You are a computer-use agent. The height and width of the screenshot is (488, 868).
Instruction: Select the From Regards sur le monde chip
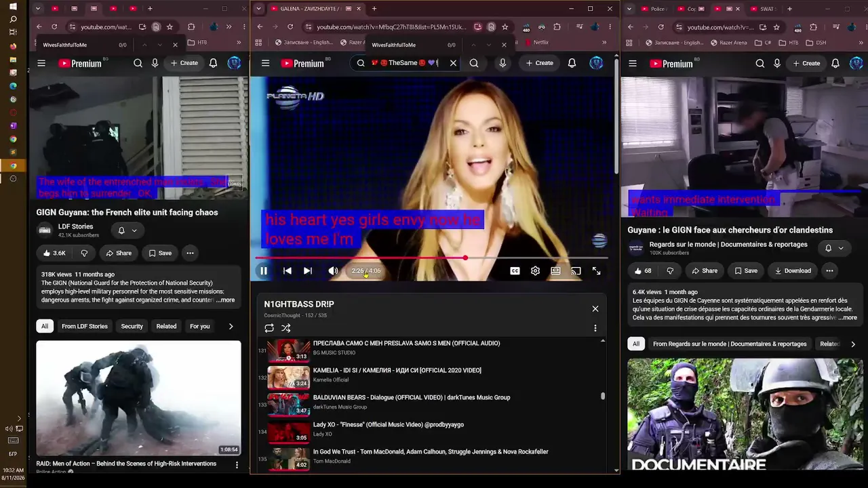[x=730, y=344]
